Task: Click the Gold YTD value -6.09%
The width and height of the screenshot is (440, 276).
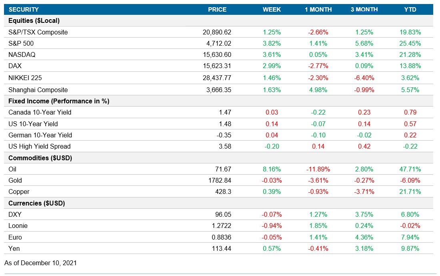Action: (410, 180)
